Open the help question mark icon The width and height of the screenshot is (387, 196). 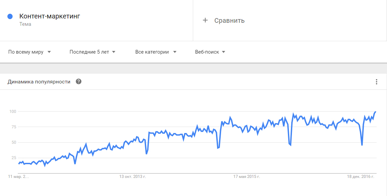79,81
